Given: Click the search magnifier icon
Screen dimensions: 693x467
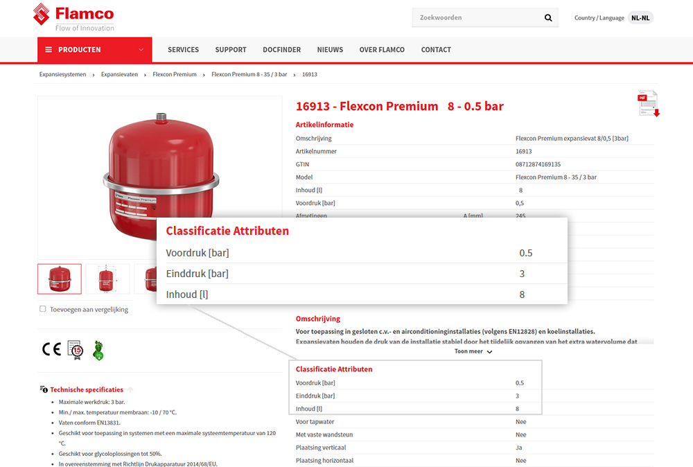Looking at the screenshot, I should 548,18.
